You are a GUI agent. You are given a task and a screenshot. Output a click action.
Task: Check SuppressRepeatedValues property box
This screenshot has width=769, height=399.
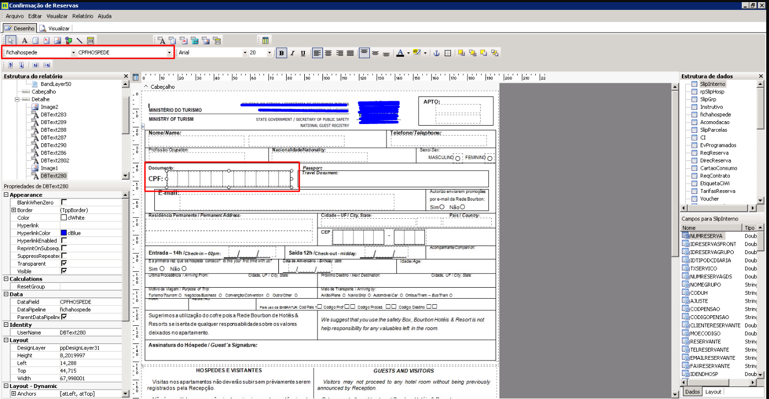point(63,256)
